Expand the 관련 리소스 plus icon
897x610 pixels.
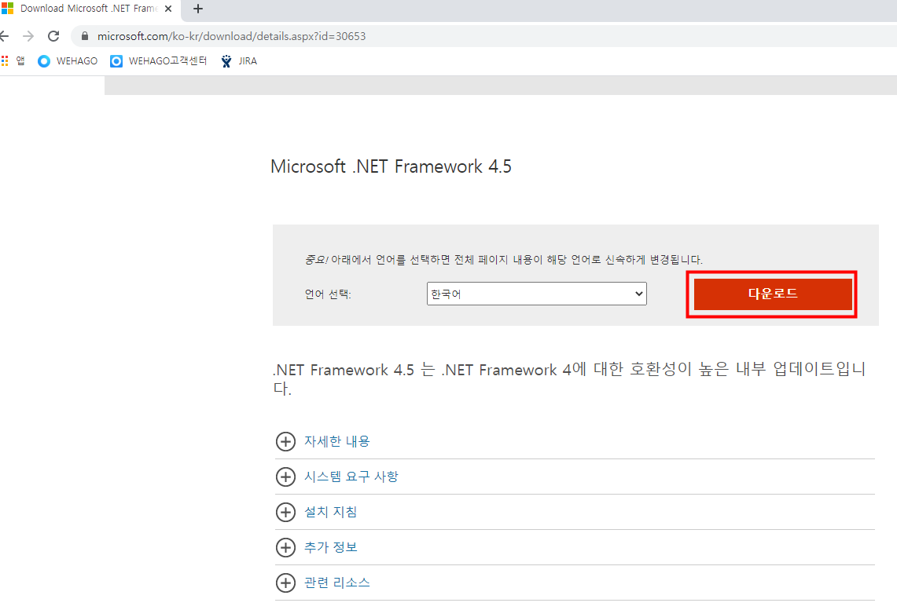point(285,583)
